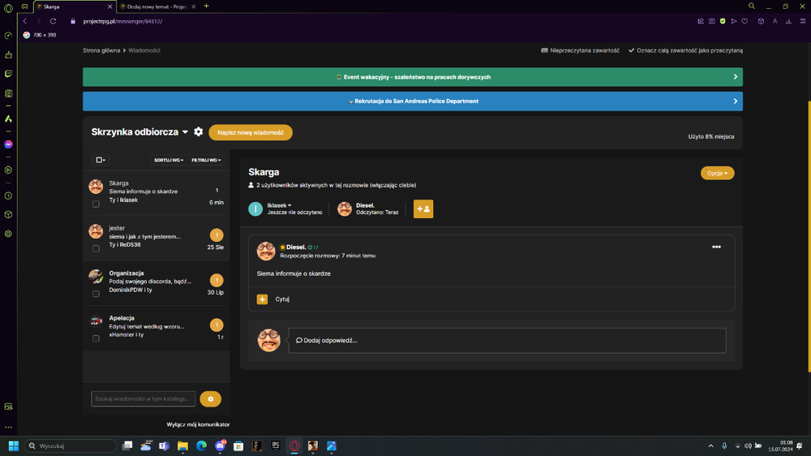This screenshot has height=456, width=811.
Task: Click the Szukaj wiadomości search field
Action: pyautogui.click(x=144, y=399)
